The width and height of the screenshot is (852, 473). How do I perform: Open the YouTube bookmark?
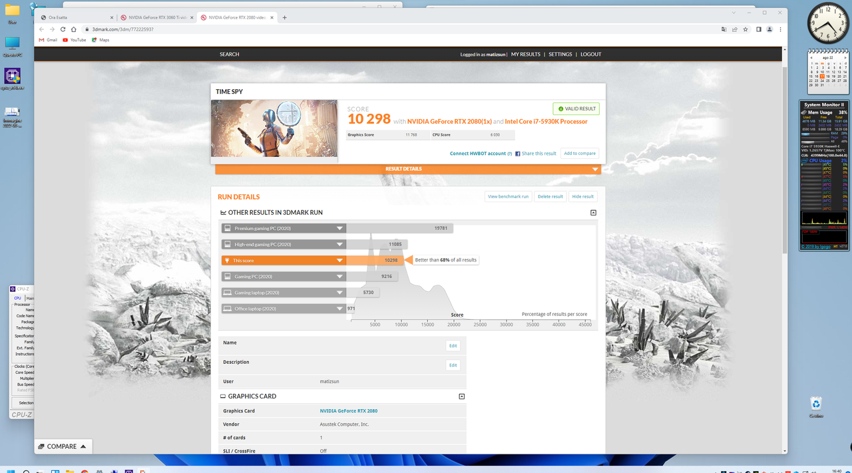(x=75, y=40)
